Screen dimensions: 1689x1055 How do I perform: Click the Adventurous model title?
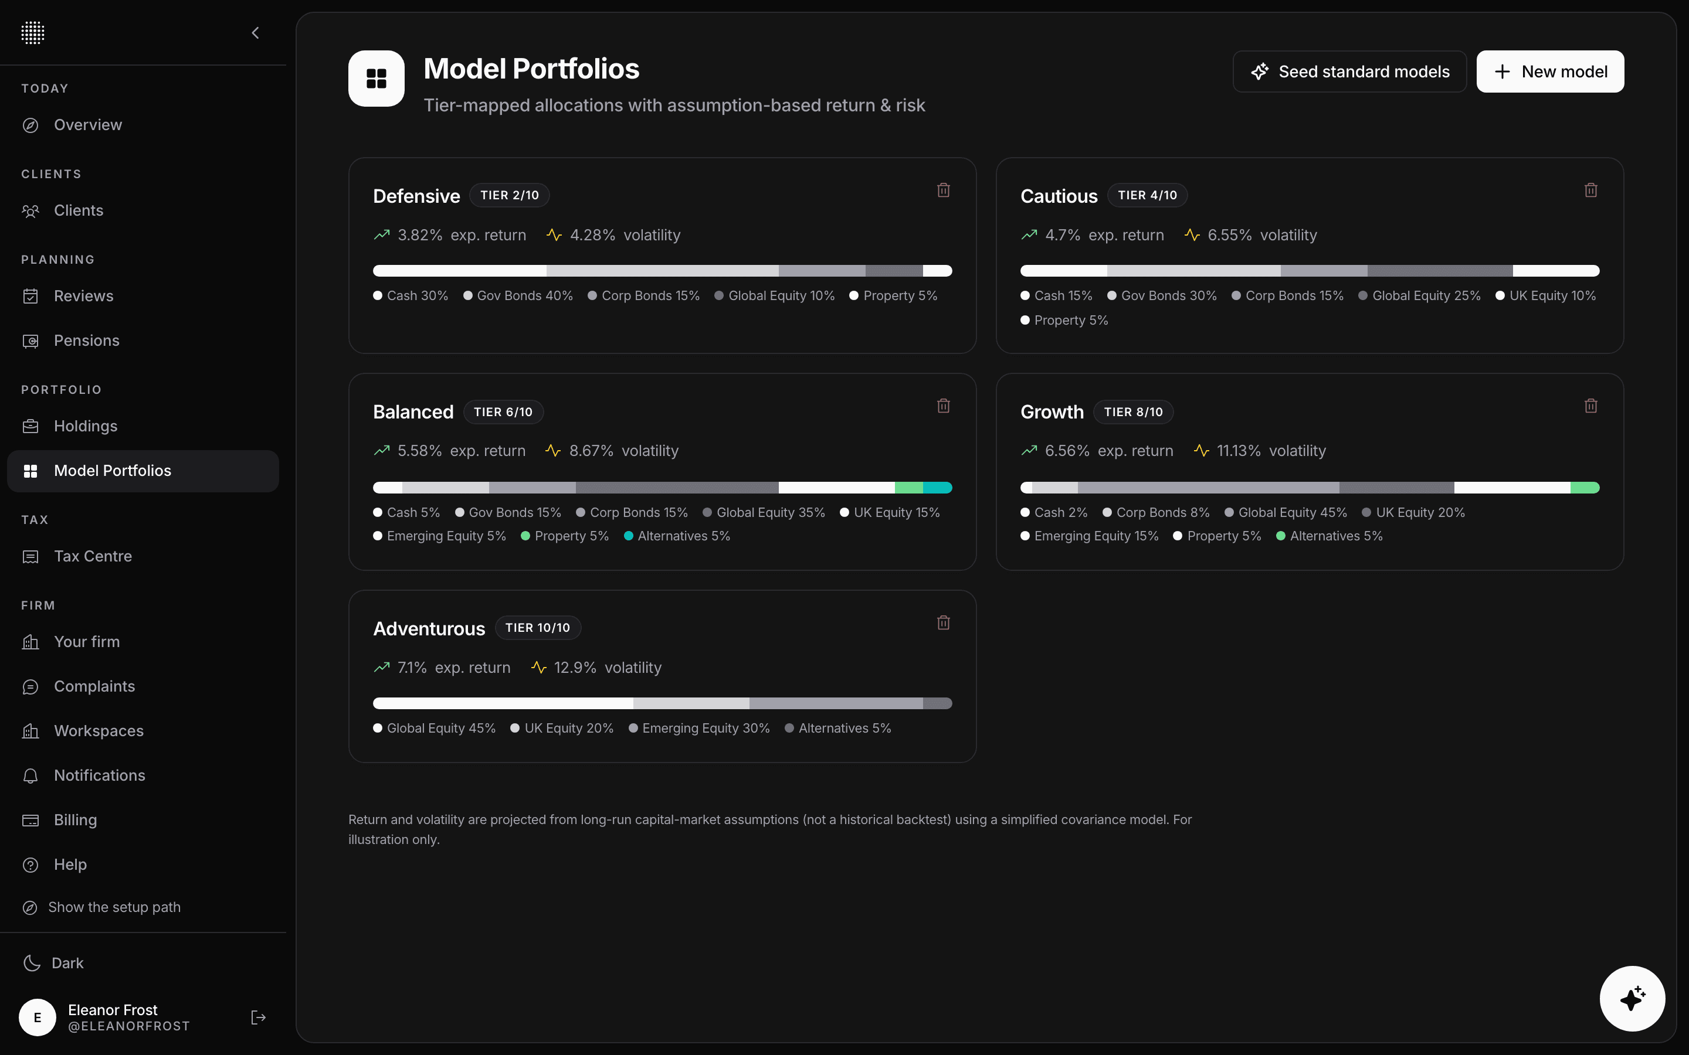click(x=429, y=629)
